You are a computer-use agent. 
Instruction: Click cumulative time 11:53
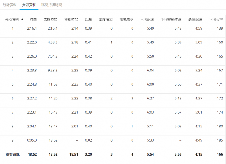click(x=53, y=84)
